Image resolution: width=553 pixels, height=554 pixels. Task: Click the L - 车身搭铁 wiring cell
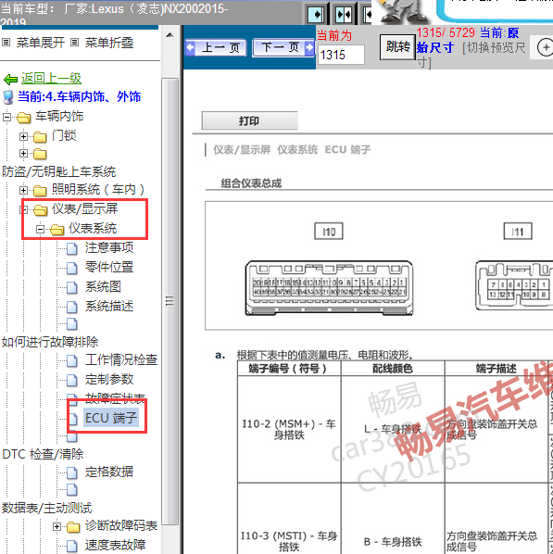click(393, 429)
